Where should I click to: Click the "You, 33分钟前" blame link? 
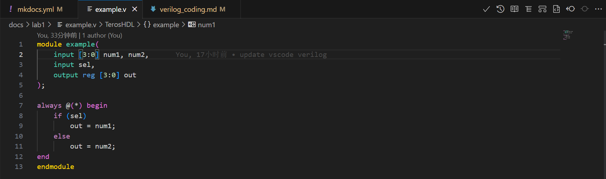point(57,35)
